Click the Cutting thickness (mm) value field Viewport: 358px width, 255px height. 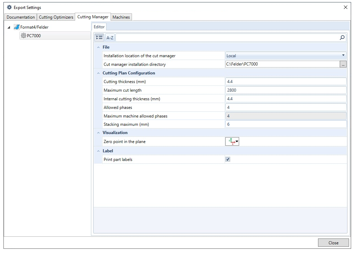tap(286, 82)
